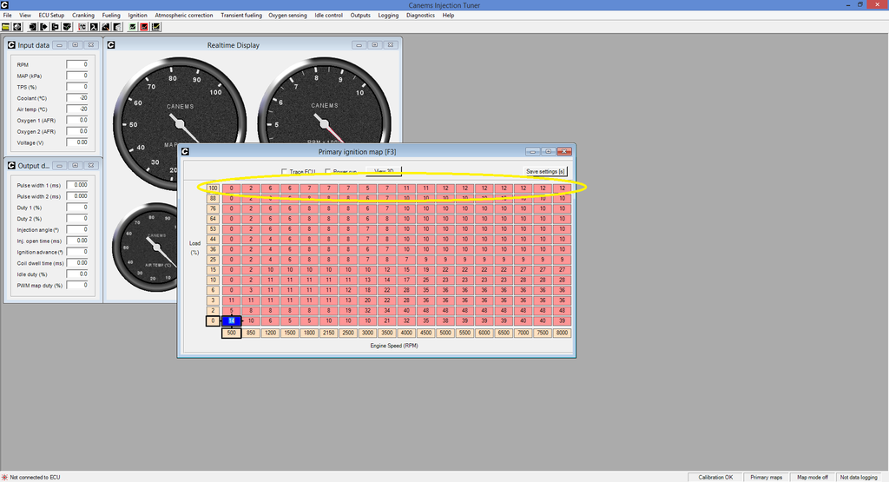The height and width of the screenshot is (482, 889).
Task: Enable the Power run checkbox
Action: pos(327,171)
